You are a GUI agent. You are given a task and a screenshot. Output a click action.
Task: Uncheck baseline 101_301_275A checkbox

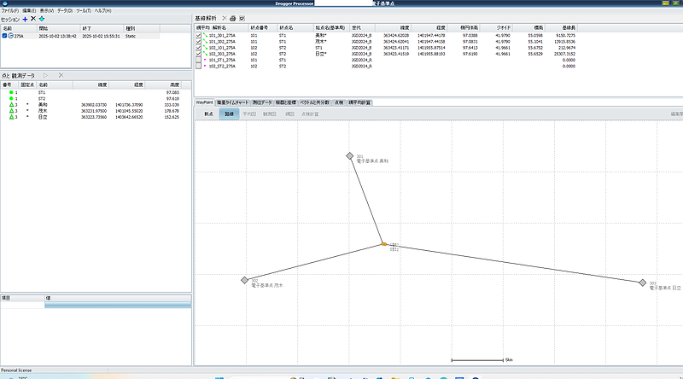(x=199, y=36)
